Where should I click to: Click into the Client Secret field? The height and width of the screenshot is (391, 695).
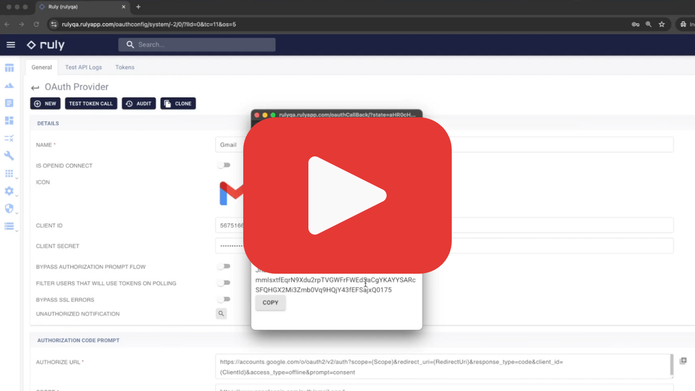(x=444, y=245)
